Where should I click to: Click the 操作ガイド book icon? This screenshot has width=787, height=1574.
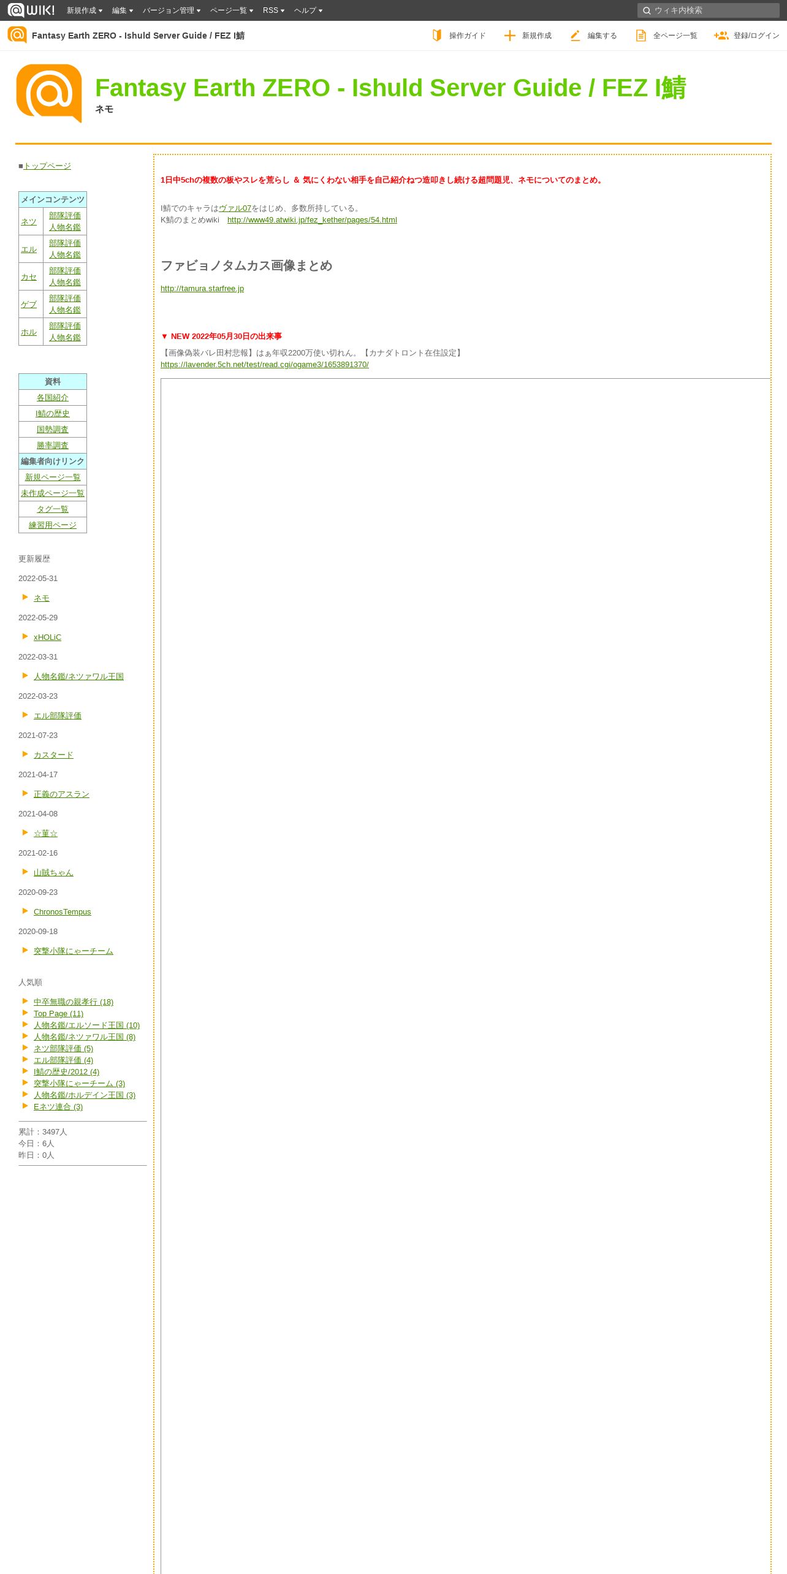(436, 36)
